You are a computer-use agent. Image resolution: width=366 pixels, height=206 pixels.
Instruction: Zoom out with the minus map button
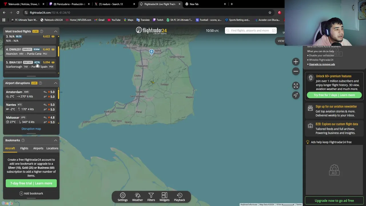coord(296,71)
